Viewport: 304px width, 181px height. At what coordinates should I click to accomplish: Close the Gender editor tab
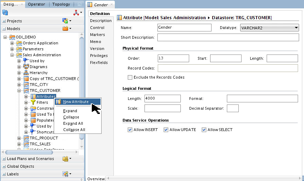111,5
